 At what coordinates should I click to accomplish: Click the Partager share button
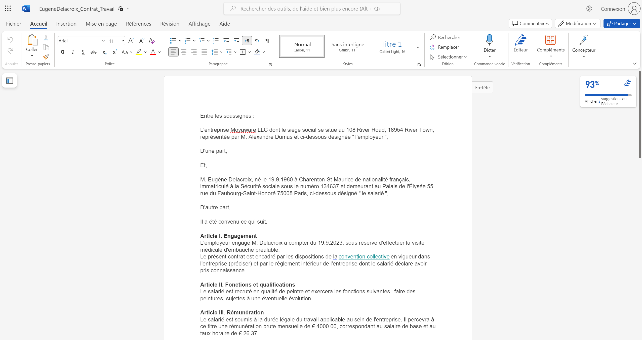622,23
